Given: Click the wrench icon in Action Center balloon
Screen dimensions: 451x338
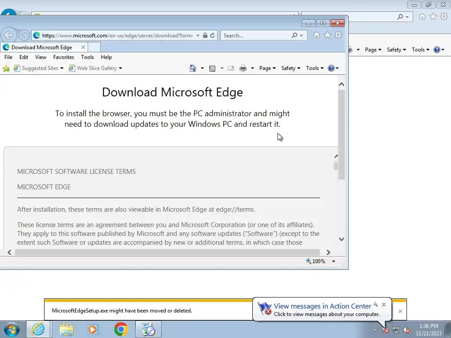Looking at the screenshot, I should pos(376,305).
